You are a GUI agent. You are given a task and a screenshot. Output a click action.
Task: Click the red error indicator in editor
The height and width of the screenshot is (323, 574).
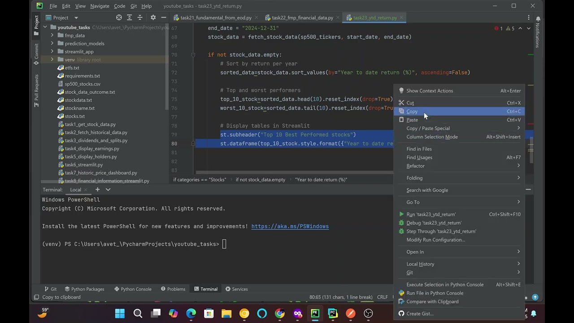click(x=499, y=28)
